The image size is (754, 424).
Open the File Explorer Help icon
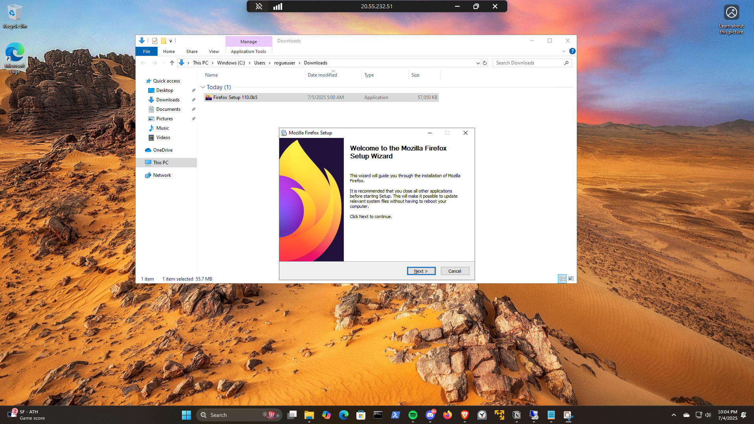(572, 51)
